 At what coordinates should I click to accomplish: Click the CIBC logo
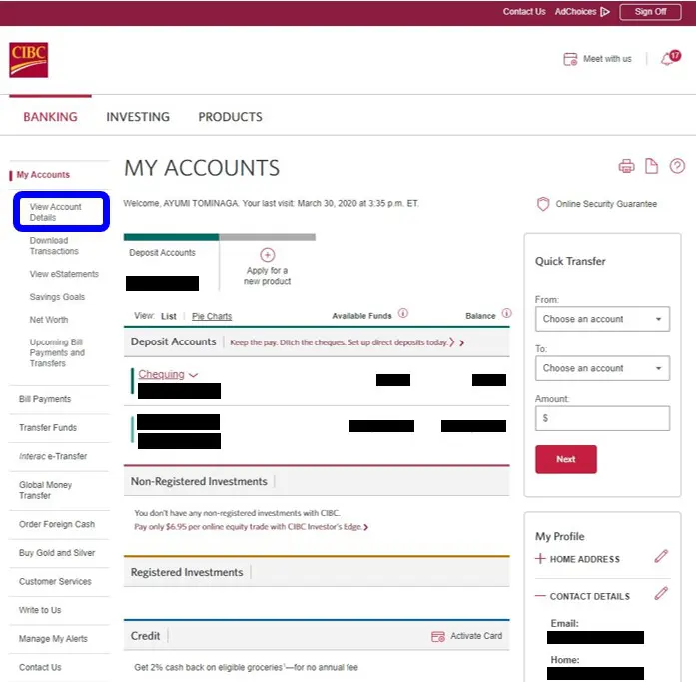pyautogui.click(x=28, y=60)
